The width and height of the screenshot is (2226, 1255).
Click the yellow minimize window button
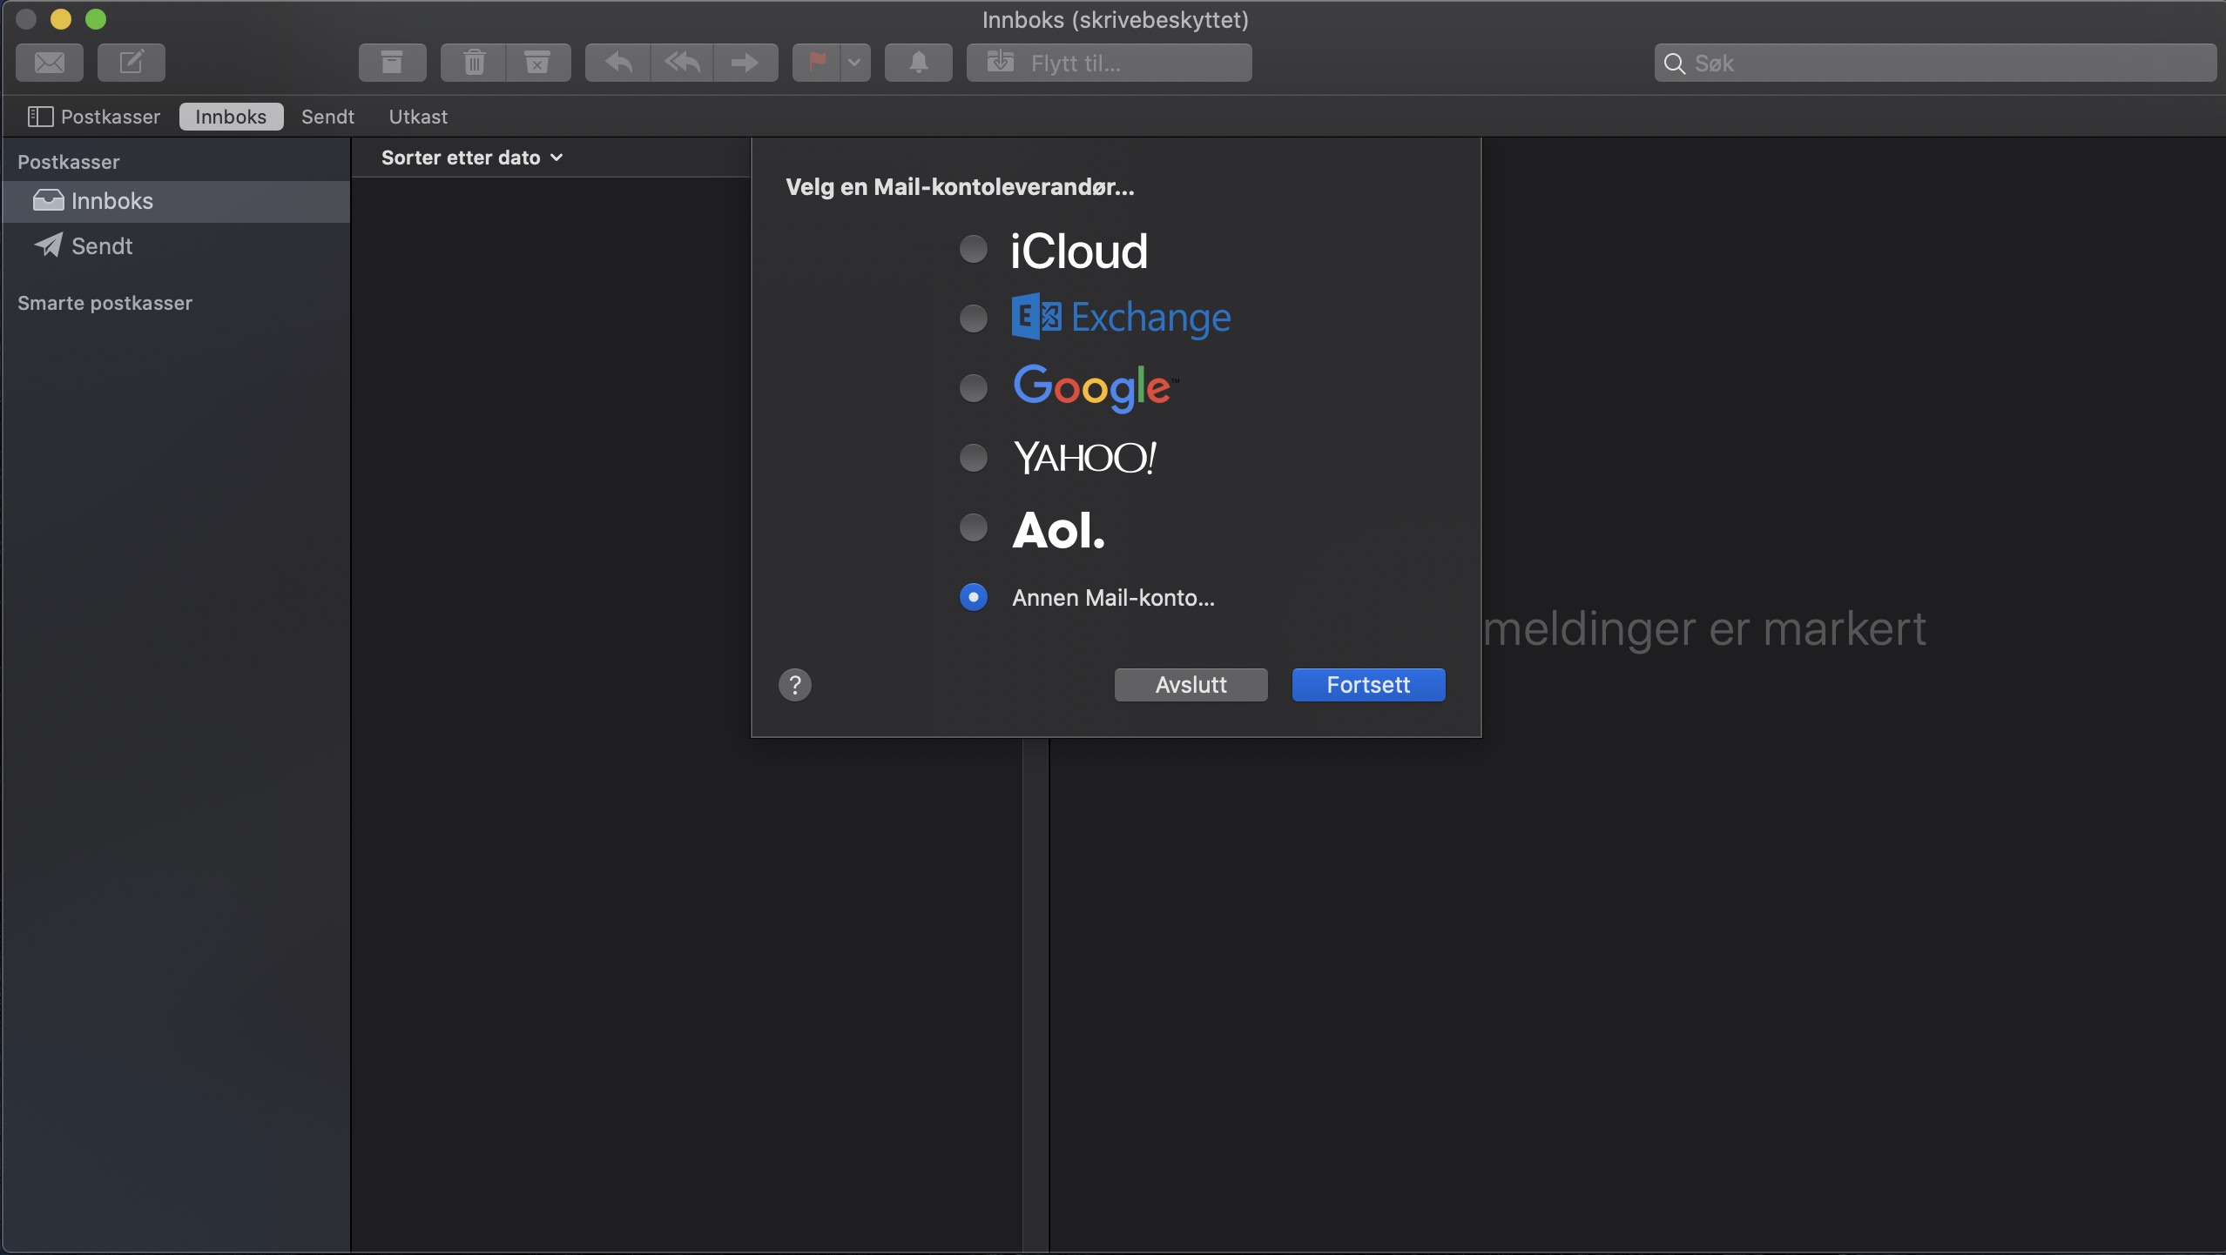(x=61, y=19)
